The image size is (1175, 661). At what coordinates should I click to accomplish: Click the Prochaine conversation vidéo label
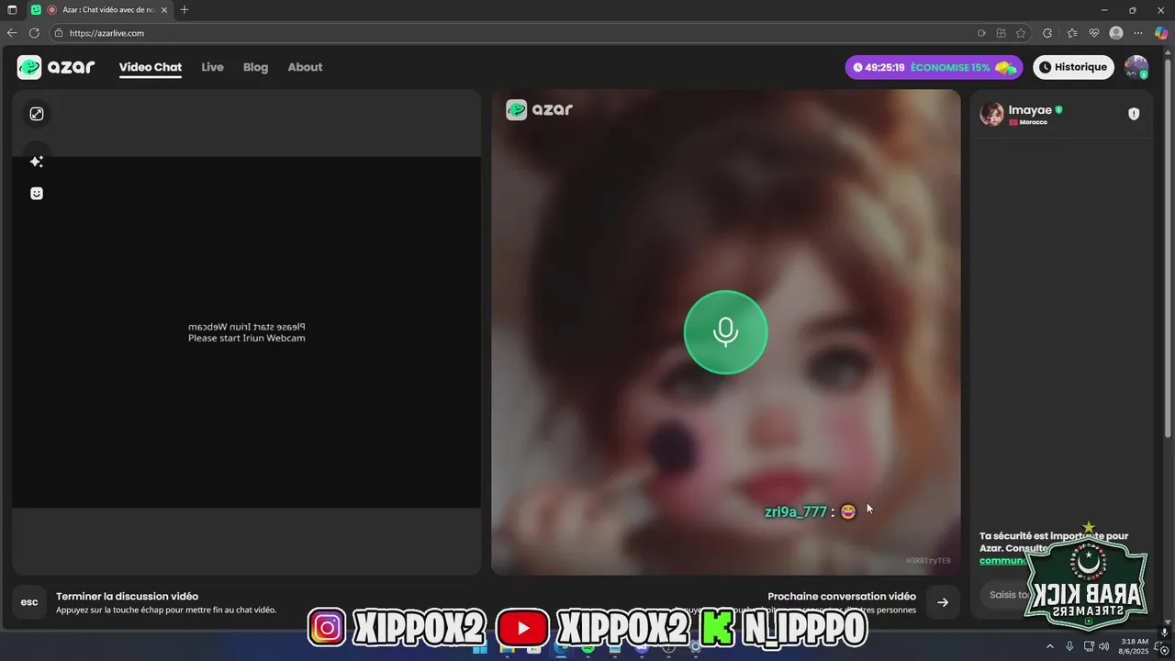tap(842, 597)
